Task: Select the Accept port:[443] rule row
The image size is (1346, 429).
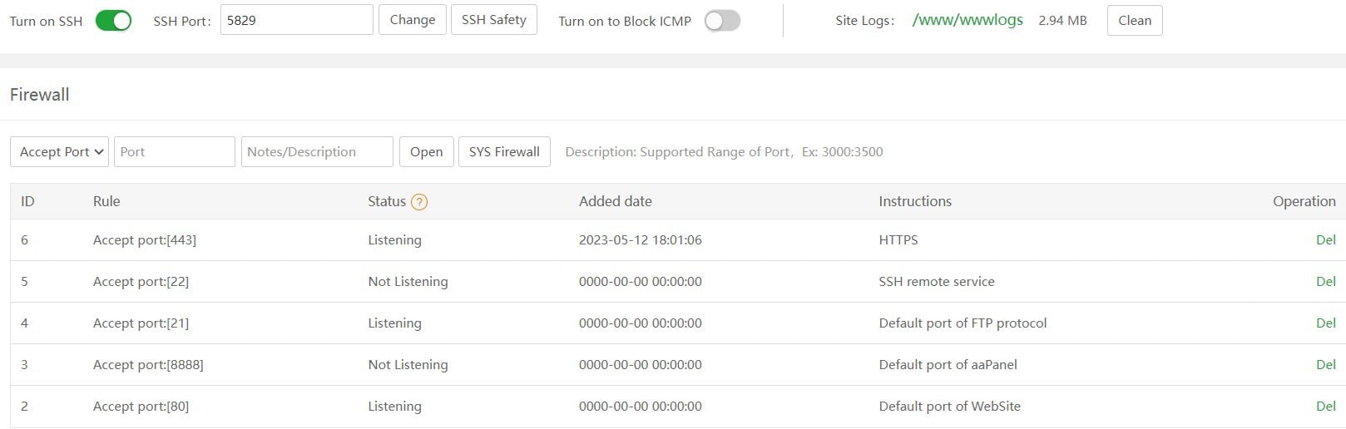Action: (145, 240)
